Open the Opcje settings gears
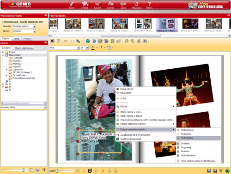The height and width of the screenshot is (174, 231). 123,5
